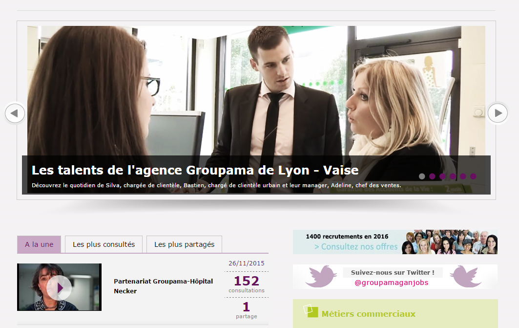Select the last carousel pagination dot
This screenshot has height=328, width=519.
(473, 176)
